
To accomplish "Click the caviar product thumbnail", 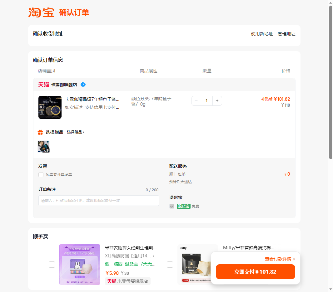I will point(50,107).
